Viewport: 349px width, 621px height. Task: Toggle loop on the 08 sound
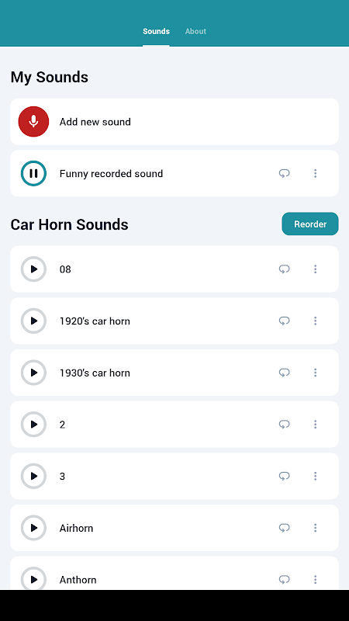point(284,269)
